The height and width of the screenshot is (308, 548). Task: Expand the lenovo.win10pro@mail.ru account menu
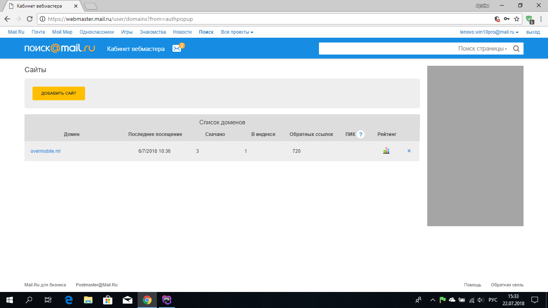point(489,32)
